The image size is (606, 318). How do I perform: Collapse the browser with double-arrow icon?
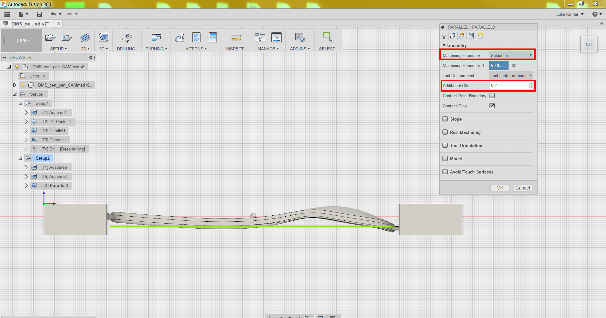pyautogui.click(x=5, y=58)
